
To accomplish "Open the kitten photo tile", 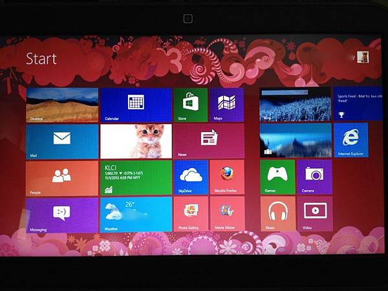I will pos(136,141).
